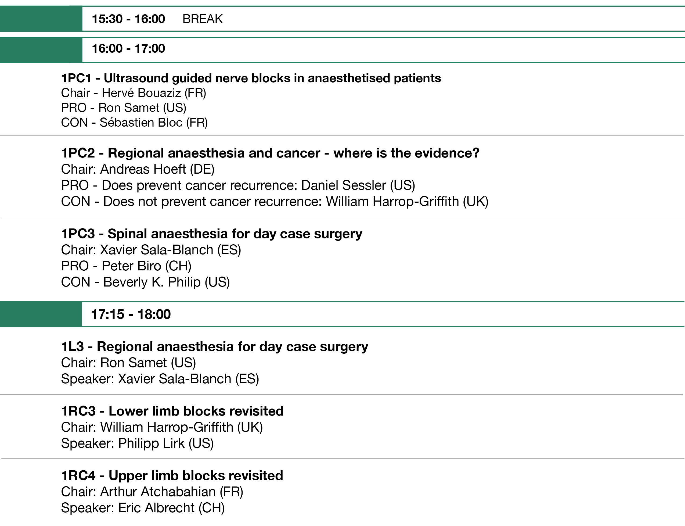Open 1RC4 Upper limb blocks revisited
685x526 pixels.
pyautogui.click(x=172, y=476)
